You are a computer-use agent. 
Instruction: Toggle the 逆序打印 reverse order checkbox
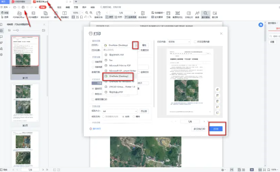tap(138, 72)
